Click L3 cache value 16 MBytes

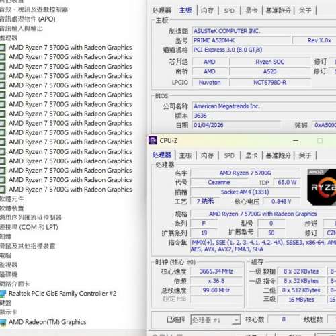(301, 300)
